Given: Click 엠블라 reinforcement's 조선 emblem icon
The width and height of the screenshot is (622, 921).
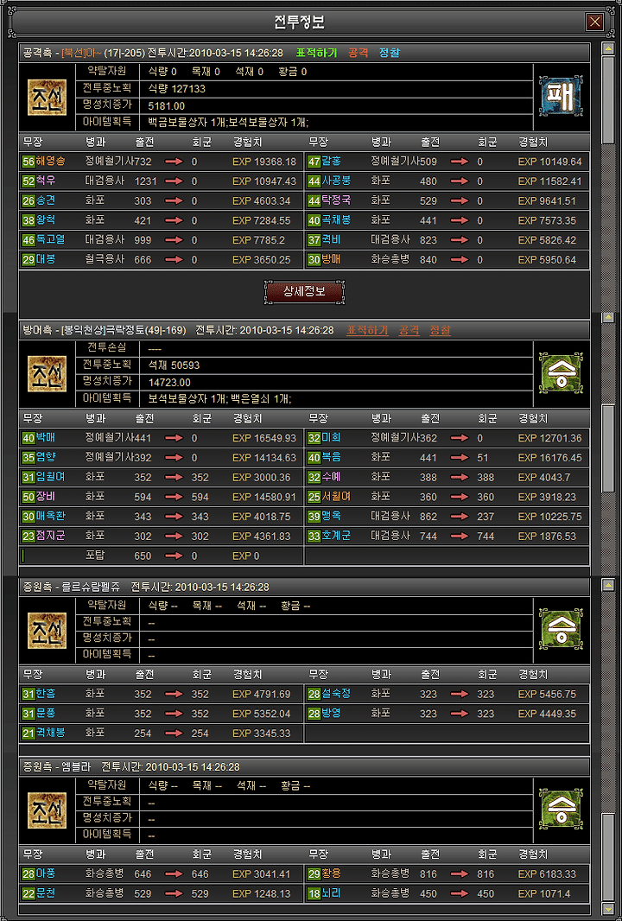Looking at the screenshot, I should [x=47, y=811].
